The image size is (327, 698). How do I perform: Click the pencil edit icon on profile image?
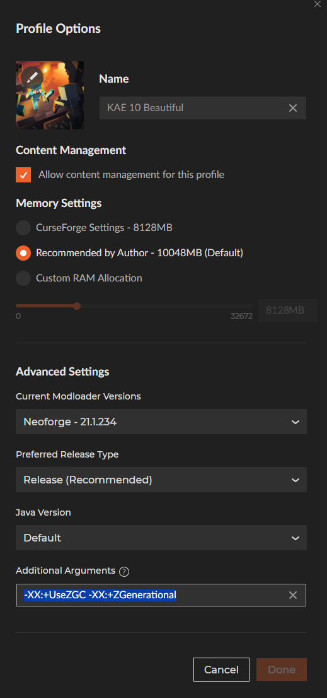(32, 77)
